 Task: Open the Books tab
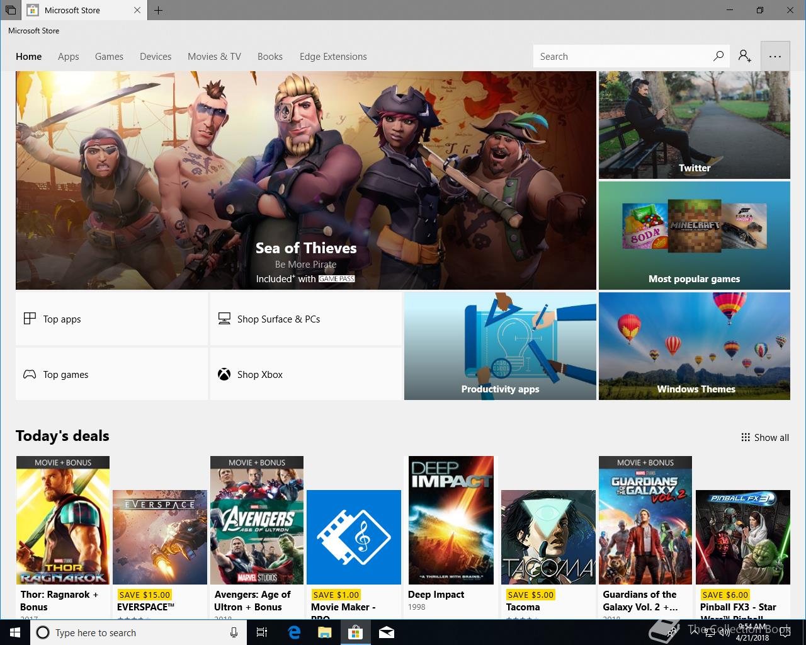(x=270, y=56)
